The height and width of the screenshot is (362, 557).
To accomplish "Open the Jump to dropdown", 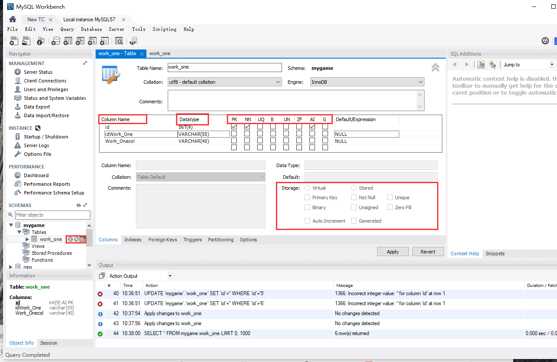I will [528, 65].
